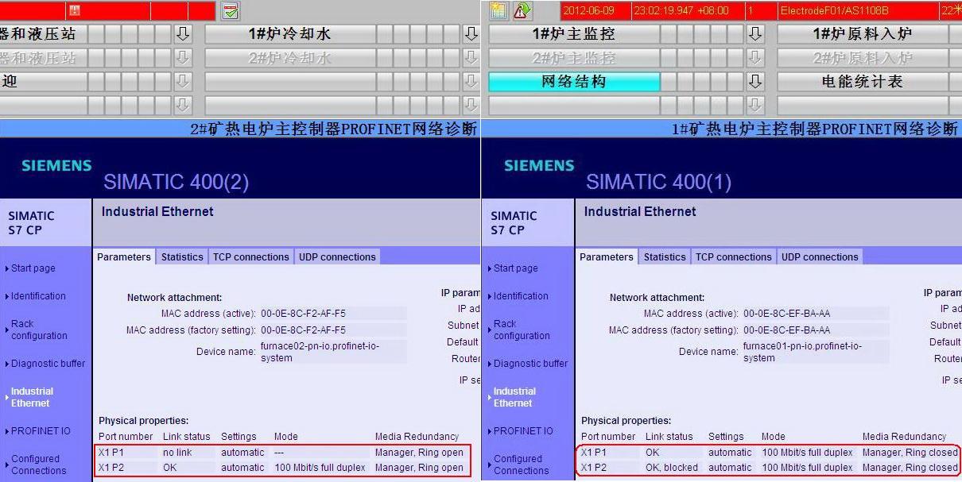The image size is (962, 482).
Task: Expand the arrow beside 1#炉主监控
Action: click(755, 34)
